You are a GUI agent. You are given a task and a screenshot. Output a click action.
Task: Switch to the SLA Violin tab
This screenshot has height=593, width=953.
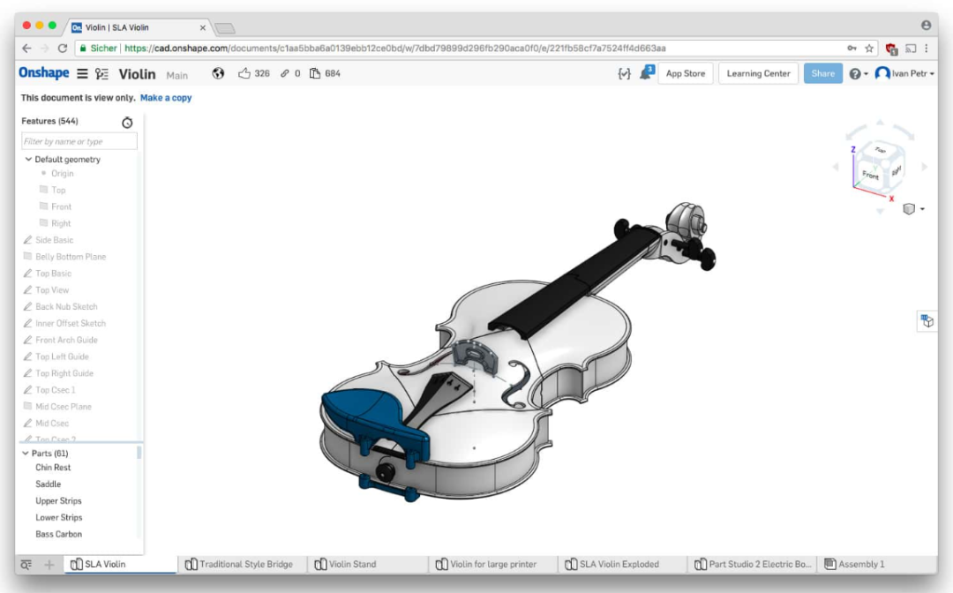coord(121,565)
